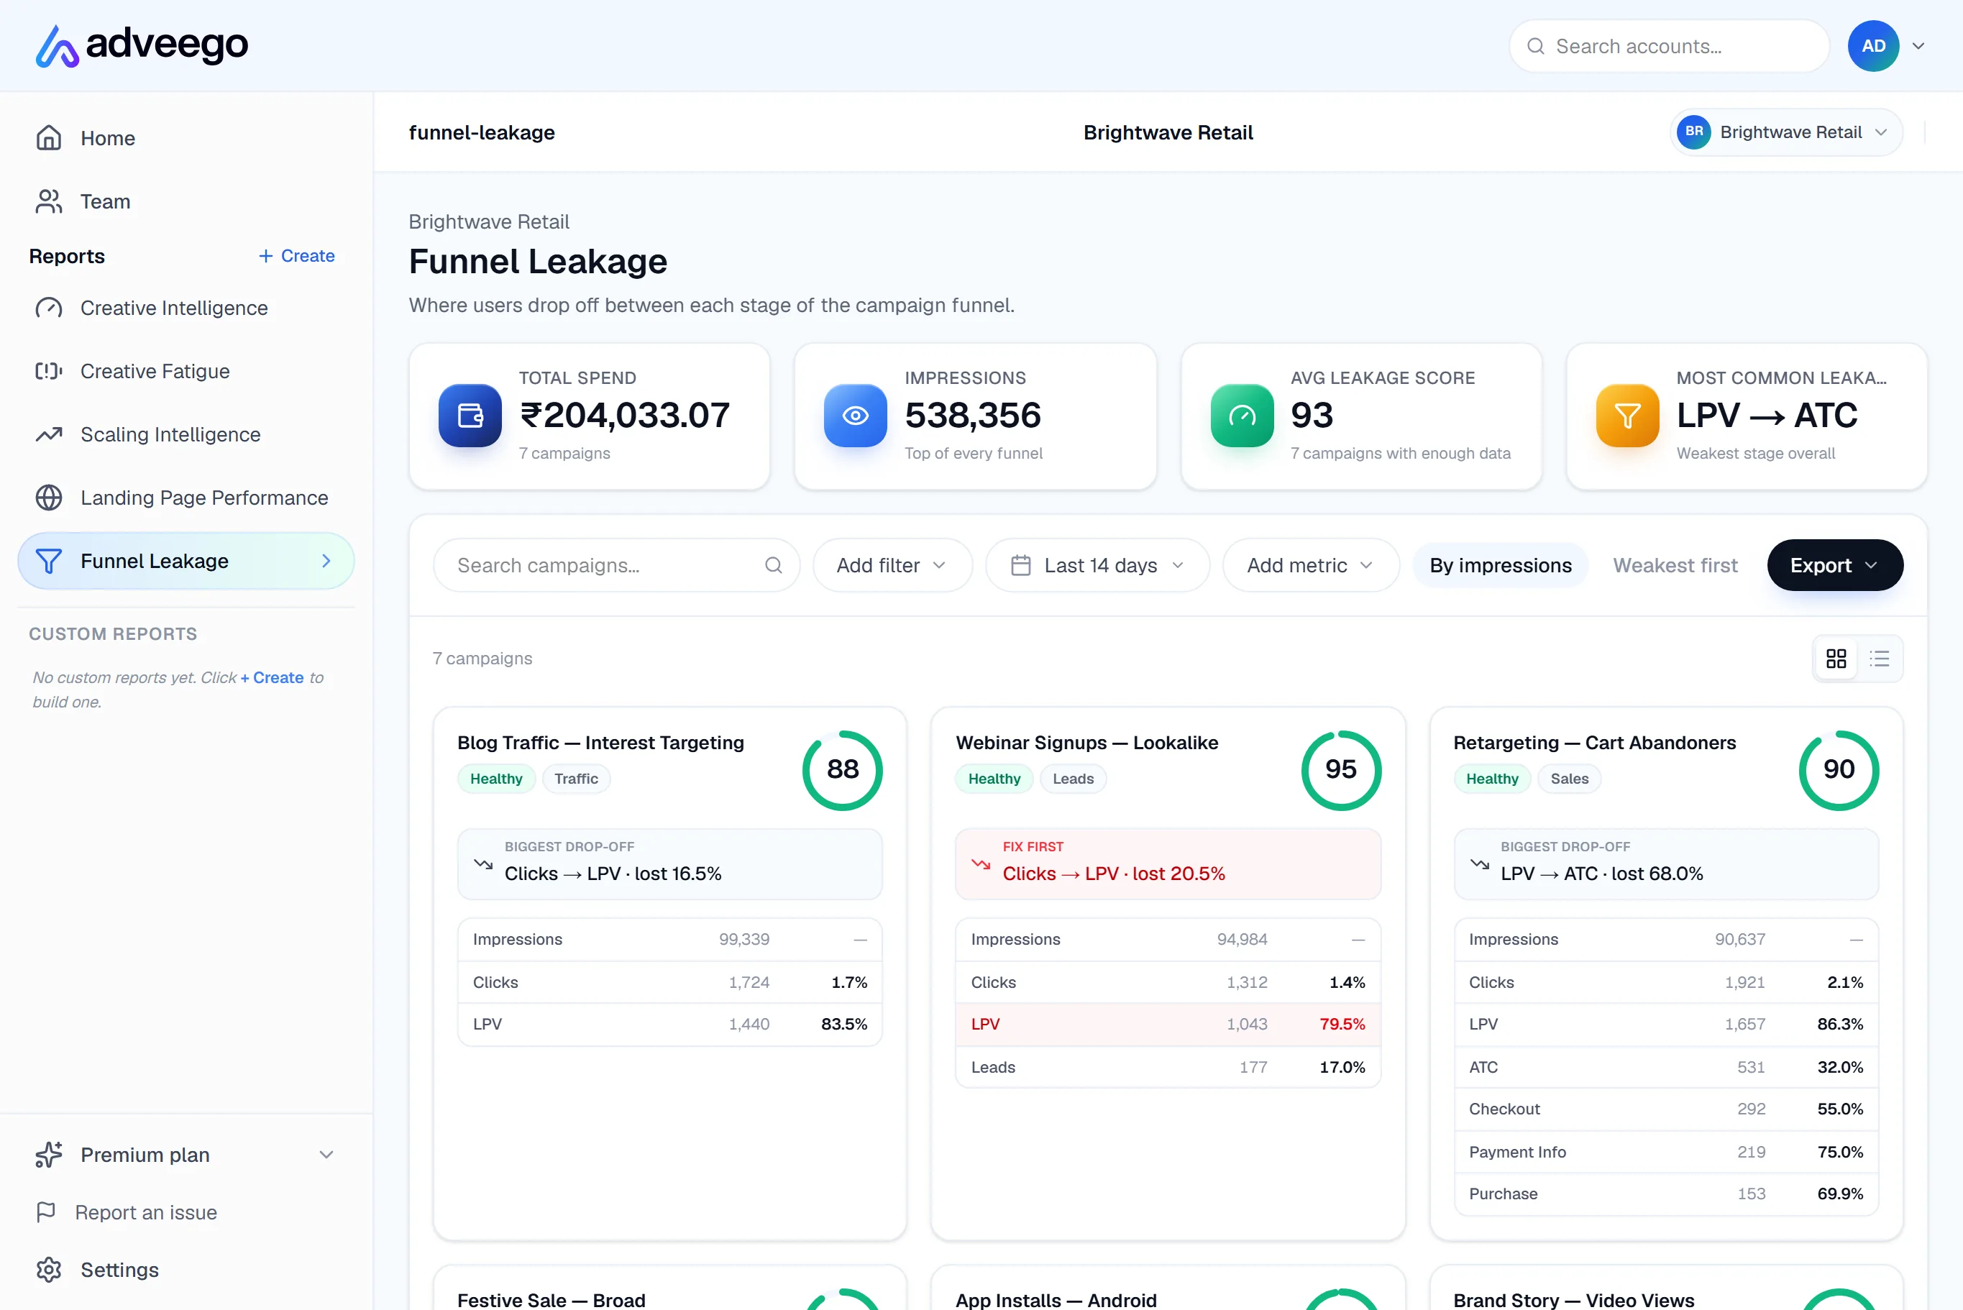
Task: Open Creative Fatigue report icon
Action: coord(48,371)
